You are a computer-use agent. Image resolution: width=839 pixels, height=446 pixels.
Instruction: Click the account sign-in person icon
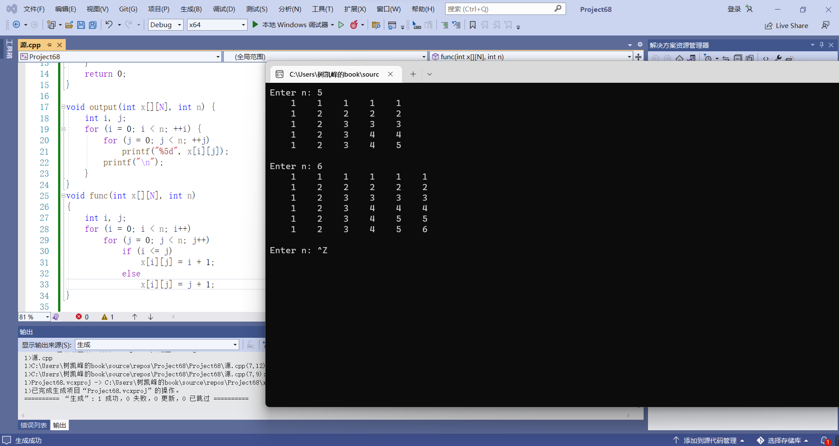tap(749, 9)
